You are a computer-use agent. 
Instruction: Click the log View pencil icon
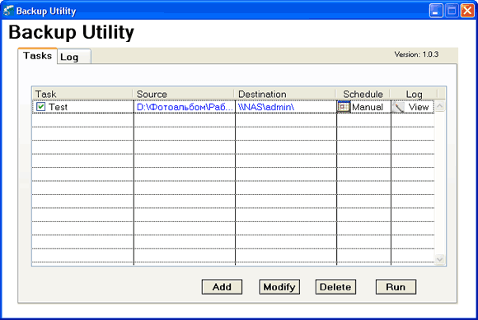(398, 108)
